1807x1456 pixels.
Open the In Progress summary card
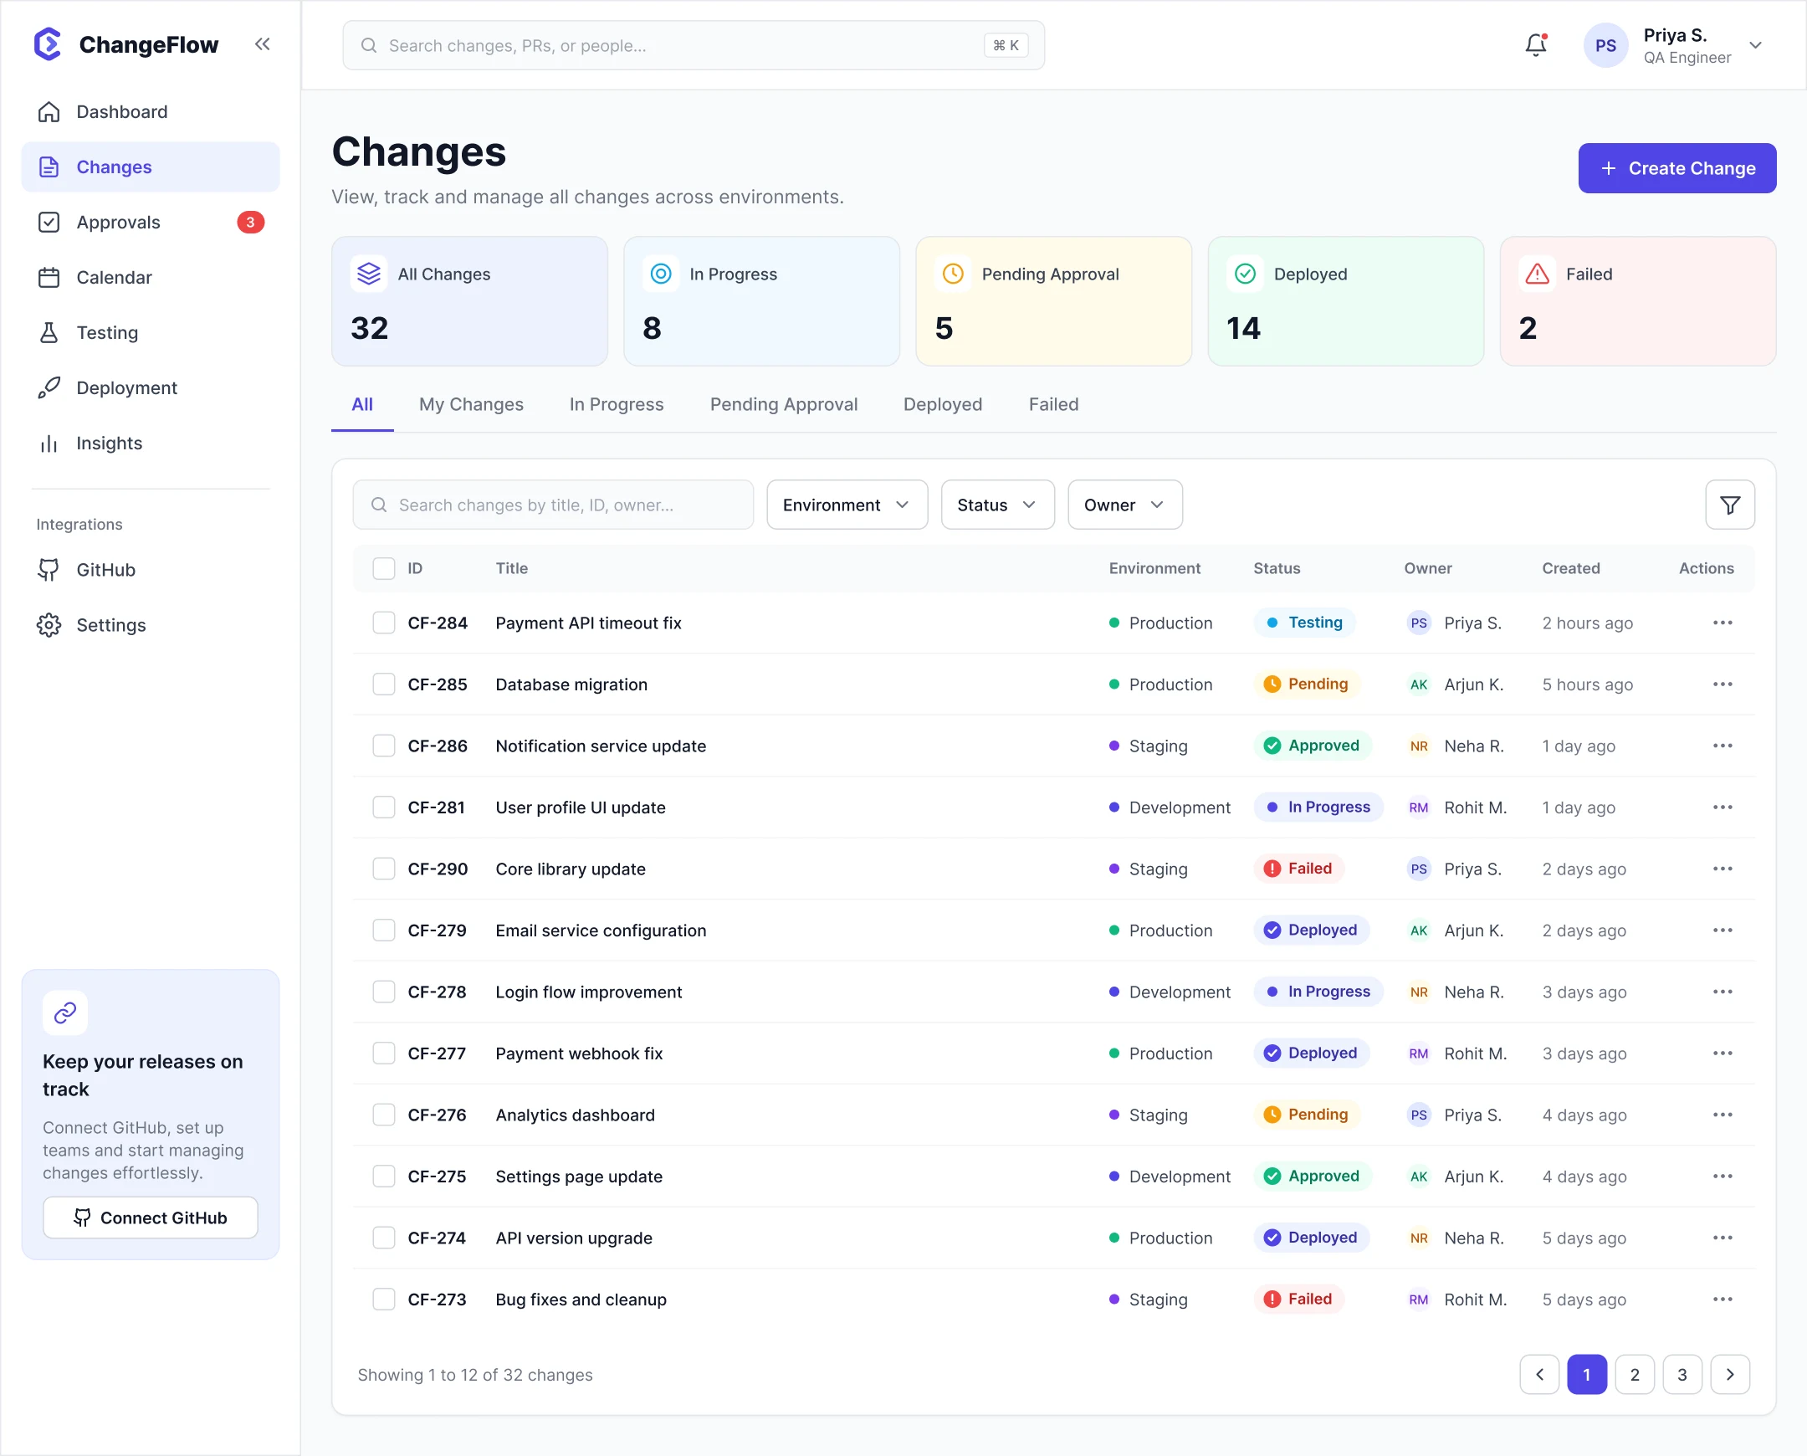click(760, 301)
